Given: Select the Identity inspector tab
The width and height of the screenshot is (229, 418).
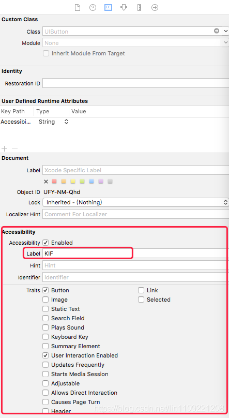Looking at the screenshot, I should pos(108,7).
